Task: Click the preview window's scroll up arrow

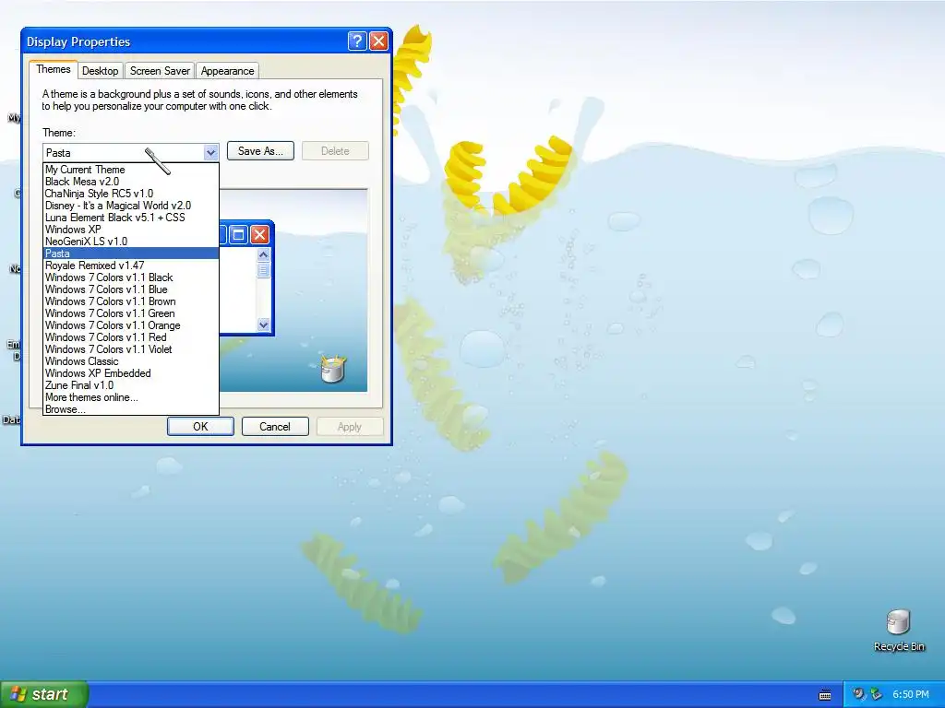Action: (263, 254)
